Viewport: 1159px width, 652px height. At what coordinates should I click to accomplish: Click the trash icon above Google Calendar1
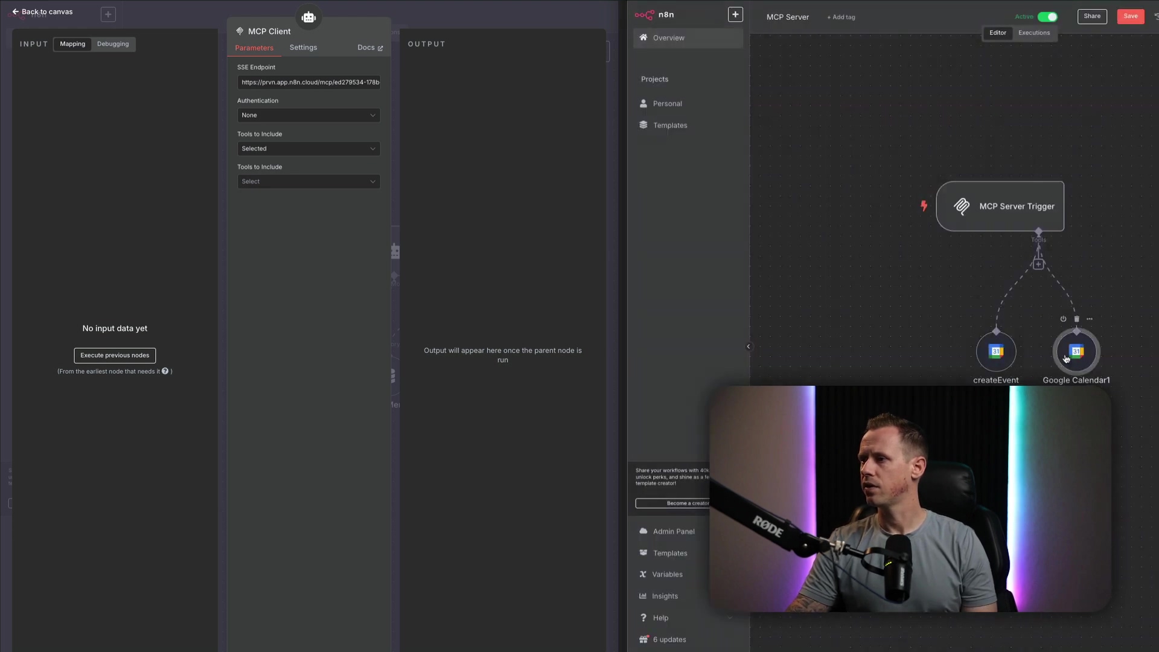(1076, 319)
